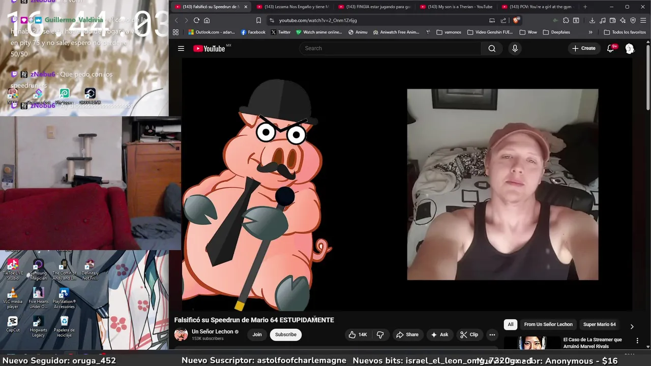Screen dimensions: 651x366
Task: Switch to POV: You're a girl tab
Action: click(x=538, y=7)
